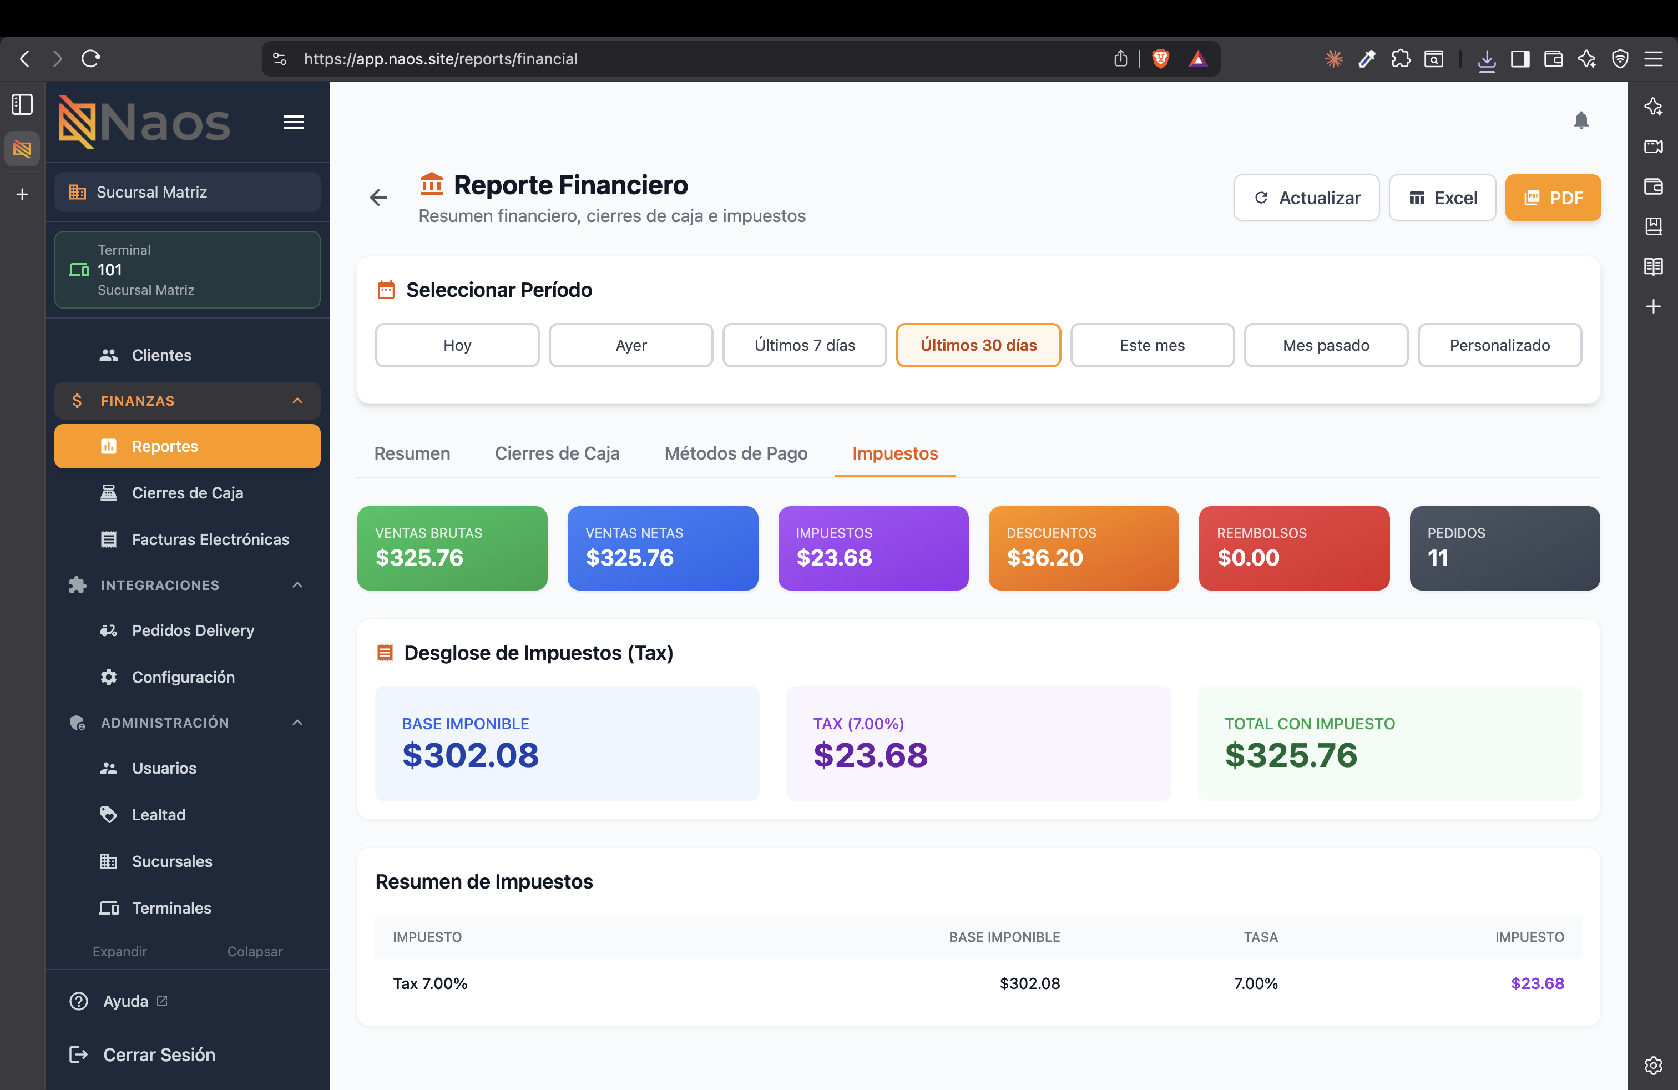This screenshot has width=1678, height=1090.
Task: Click the plus icon in right sidebar
Action: [x=1654, y=307]
